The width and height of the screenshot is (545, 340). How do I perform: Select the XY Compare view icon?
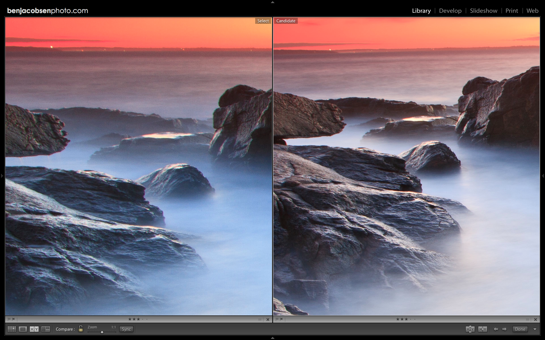pos(34,329)
